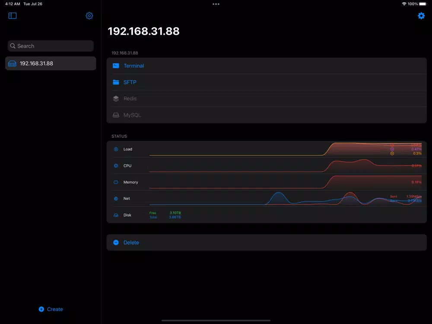Tap the Tue Jul 26 date

coord(33,4)
